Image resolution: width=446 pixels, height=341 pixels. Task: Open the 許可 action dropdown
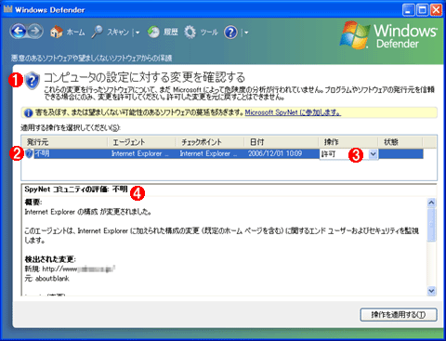[x=373, y=154]
